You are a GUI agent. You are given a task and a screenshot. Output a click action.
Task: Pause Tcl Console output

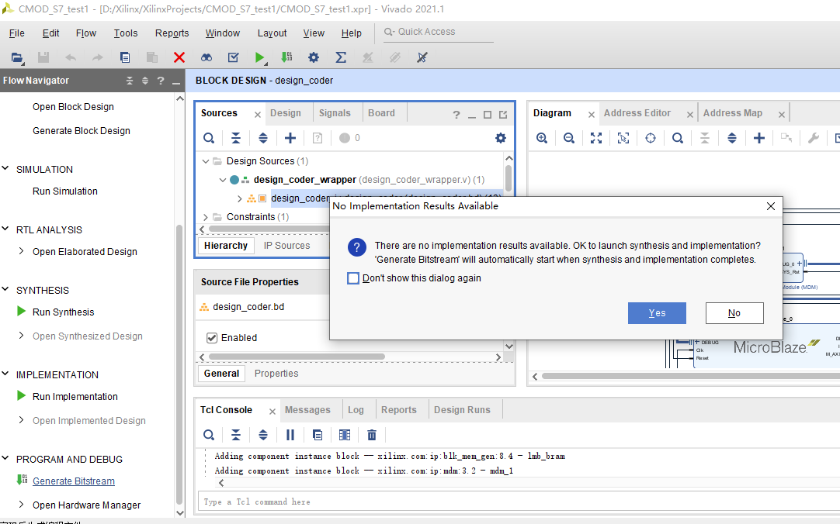tap(290, 435)
